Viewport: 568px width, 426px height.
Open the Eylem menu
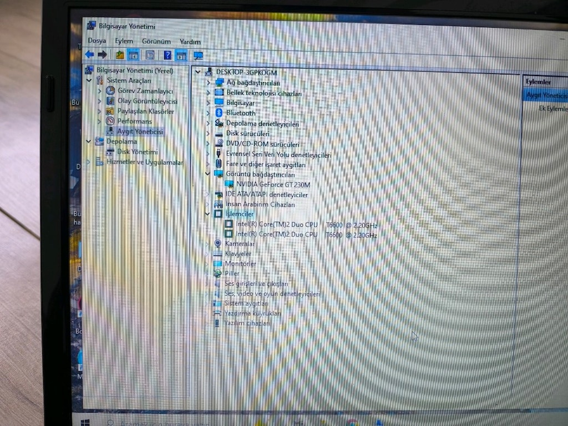[x=124, y=41]
